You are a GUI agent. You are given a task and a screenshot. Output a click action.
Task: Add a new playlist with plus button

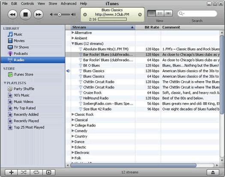[x=11, y=172]
